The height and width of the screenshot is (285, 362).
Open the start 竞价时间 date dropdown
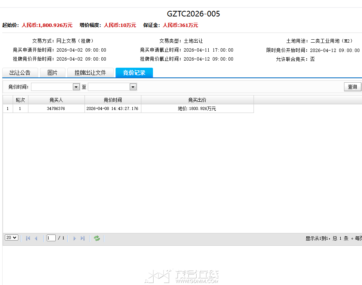(76, 86)
